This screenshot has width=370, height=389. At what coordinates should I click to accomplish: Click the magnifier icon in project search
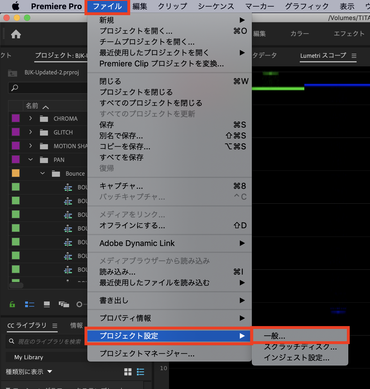[15, 88]
